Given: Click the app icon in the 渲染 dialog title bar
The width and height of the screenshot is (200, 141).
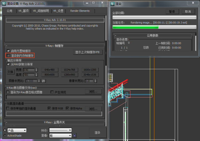Looking at the screenshot, I should click(x=112, y=4).
